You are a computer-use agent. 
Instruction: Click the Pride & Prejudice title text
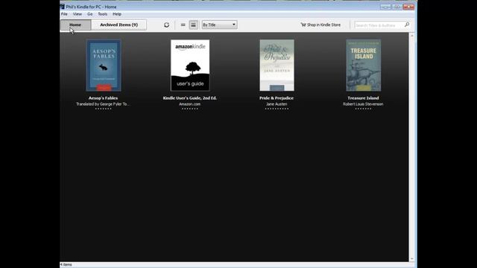[277, 98]
